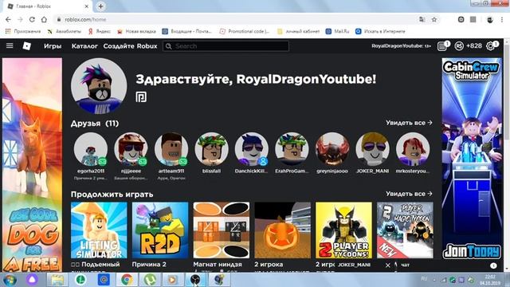
Task: Click the Chrome home button
Action: click(x=44, y=19)
